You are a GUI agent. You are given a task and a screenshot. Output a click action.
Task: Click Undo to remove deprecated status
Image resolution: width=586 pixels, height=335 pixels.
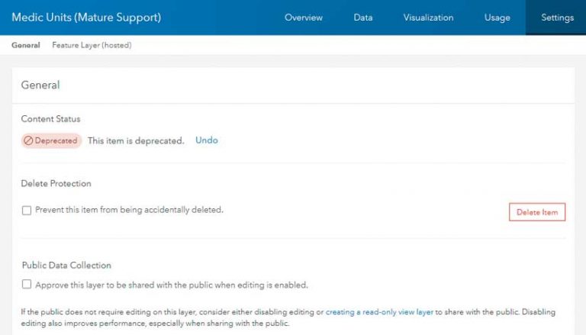tap(207, 140)
